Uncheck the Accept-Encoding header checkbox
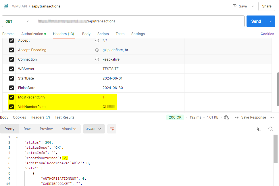This screenshot has height=186, width=279. [11, 50]
